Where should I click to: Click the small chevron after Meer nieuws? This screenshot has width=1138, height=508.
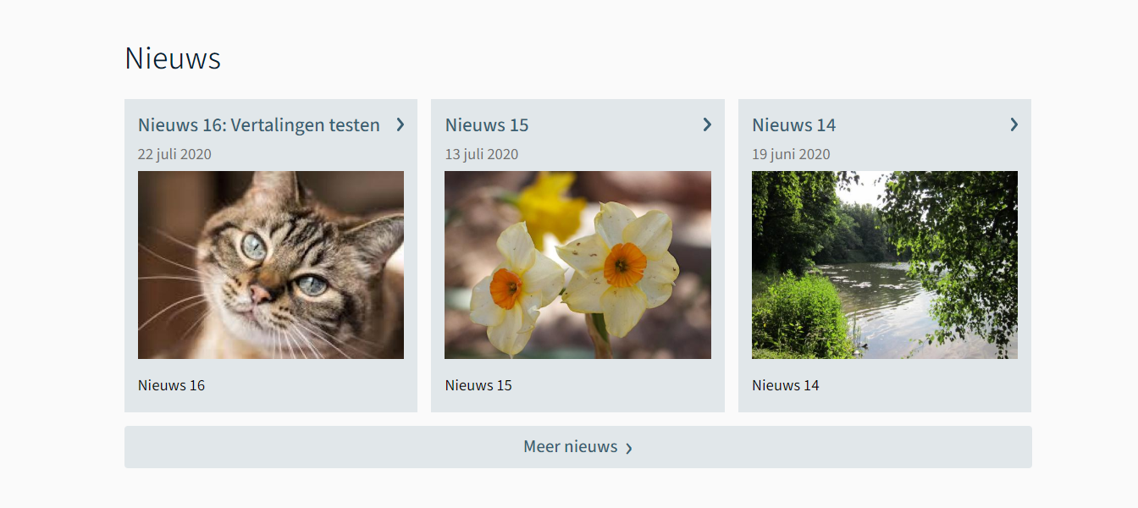pyautogui.click(x=629, y=449)
